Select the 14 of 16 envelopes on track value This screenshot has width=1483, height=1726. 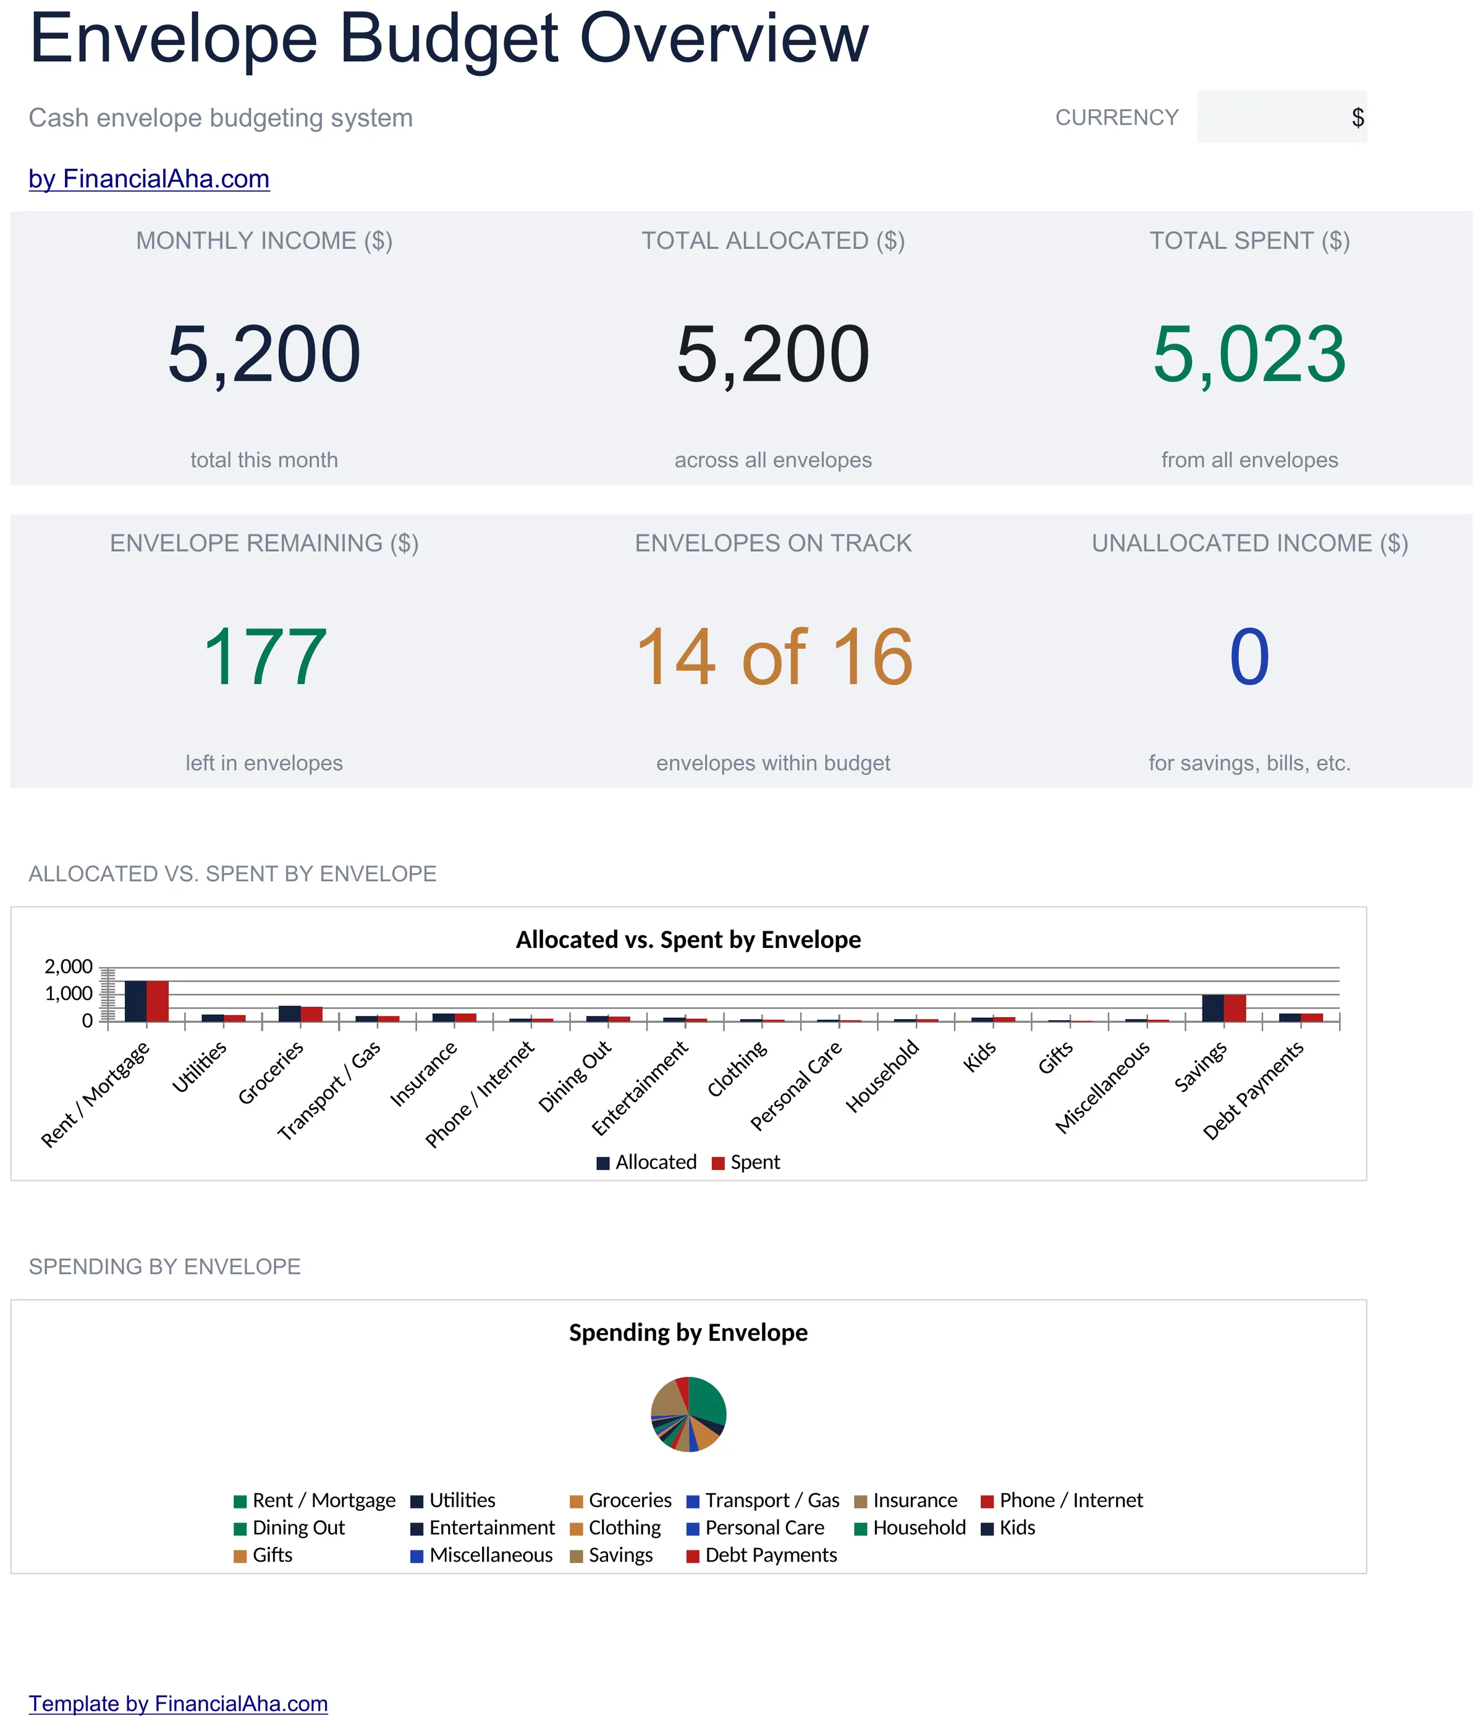pos(774,658)
